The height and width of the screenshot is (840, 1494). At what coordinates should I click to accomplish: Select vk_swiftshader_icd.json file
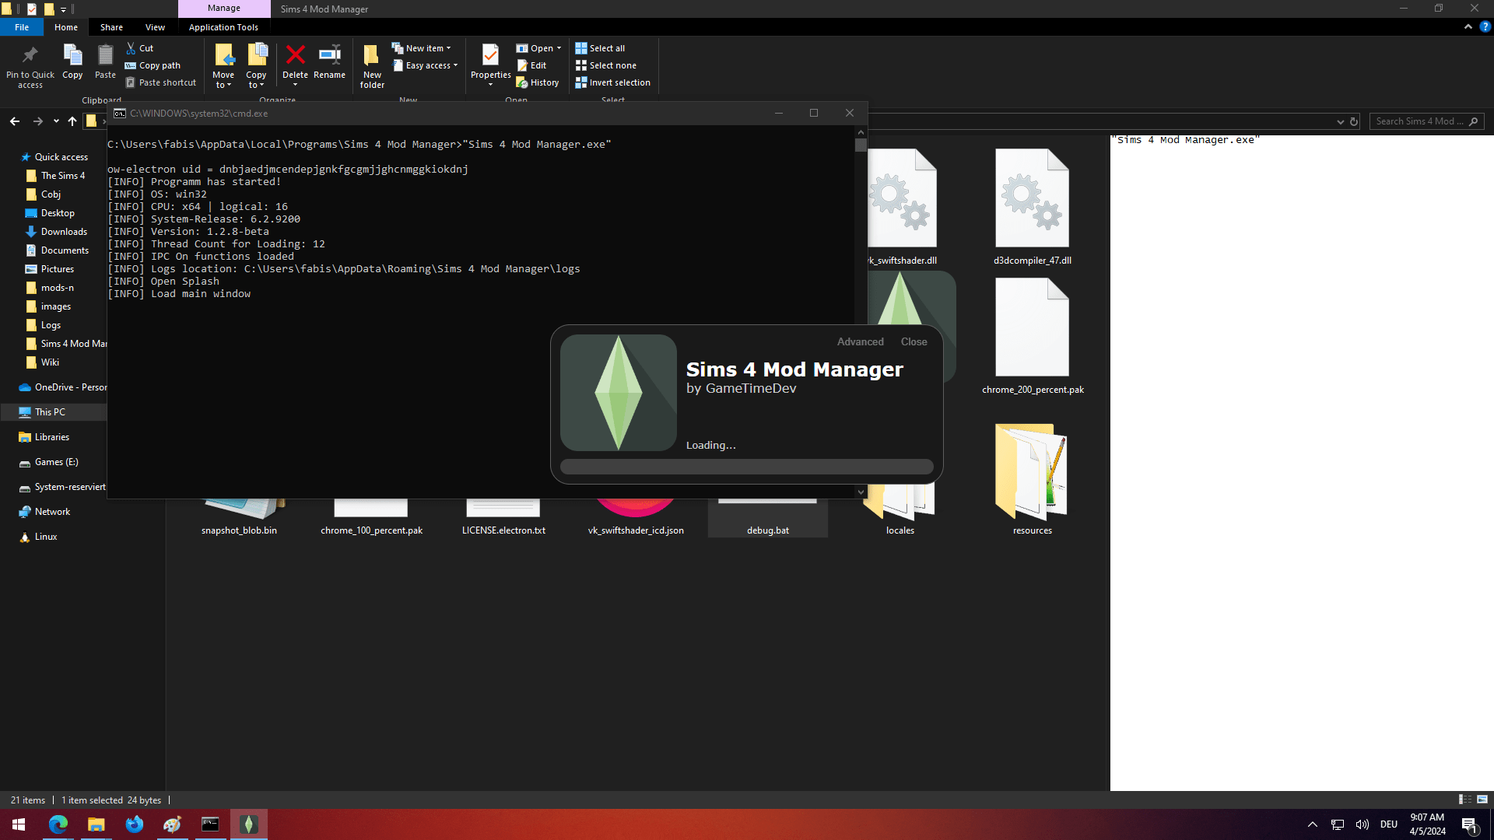[636, 518]
